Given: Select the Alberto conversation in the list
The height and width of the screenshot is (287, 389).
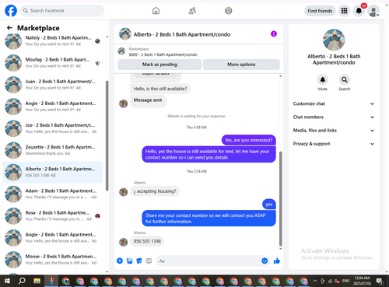Looking at the screenshot, I should coord(53,172).
